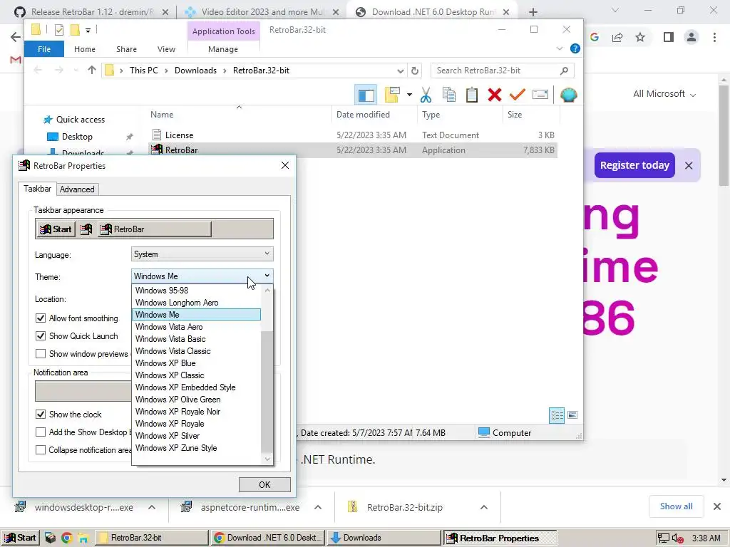
Task: Click the Google icon in Chrome address bar
Action: coord(595,38)
